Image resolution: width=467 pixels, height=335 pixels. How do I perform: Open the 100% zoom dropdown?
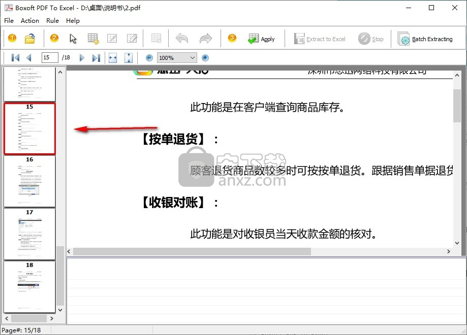192,58
